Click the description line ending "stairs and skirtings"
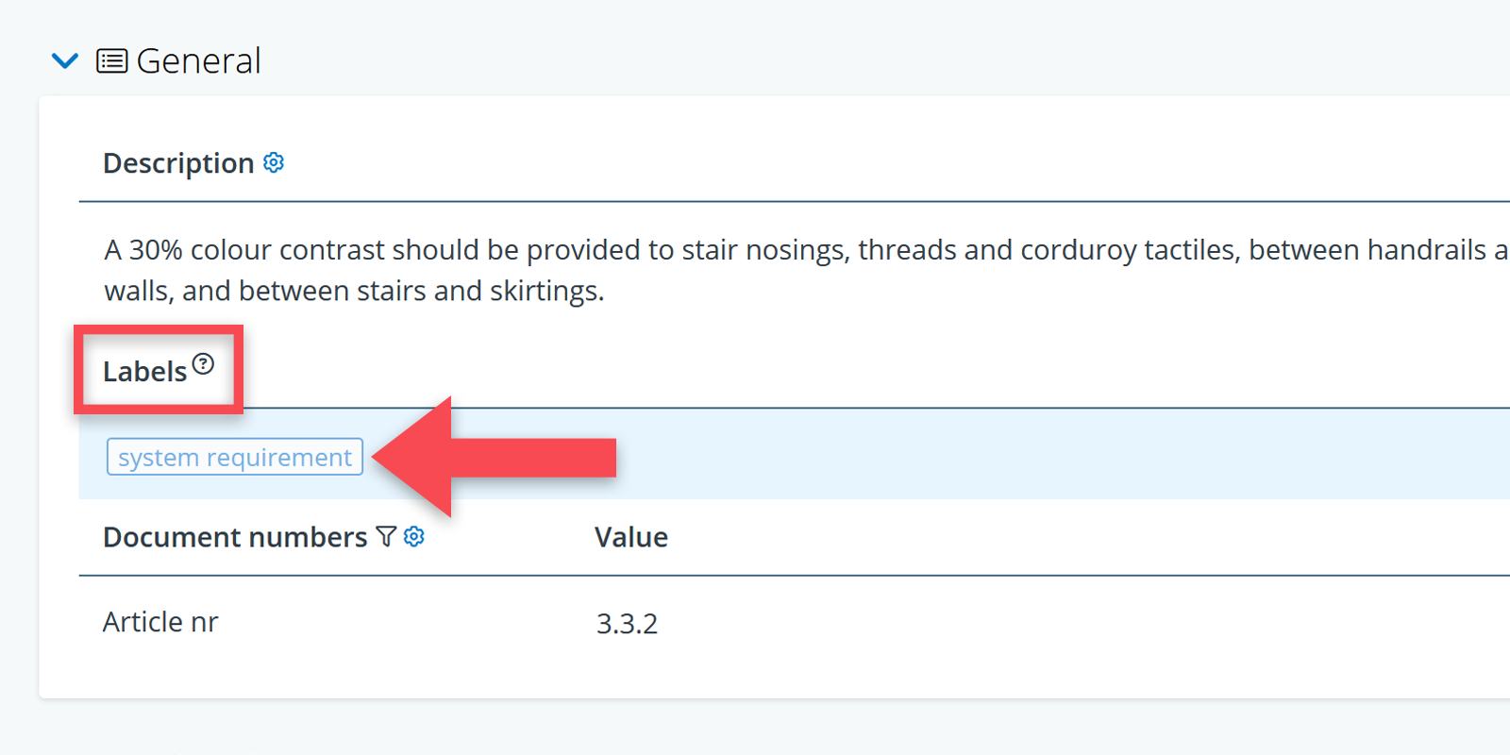The width and height of the screenshot is (1510, 755). point(354,291)
